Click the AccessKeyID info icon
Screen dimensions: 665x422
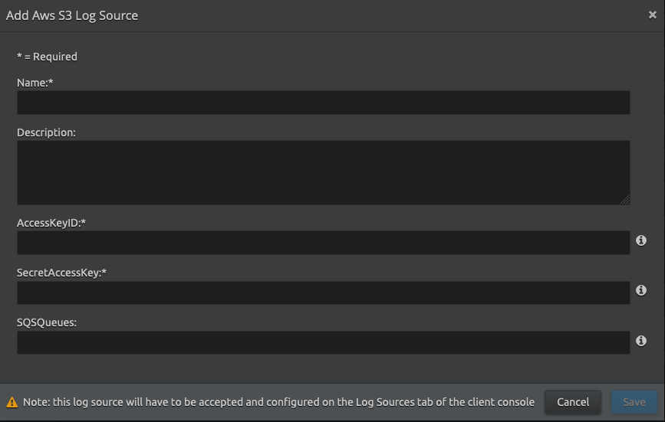[x=641, y=240]
